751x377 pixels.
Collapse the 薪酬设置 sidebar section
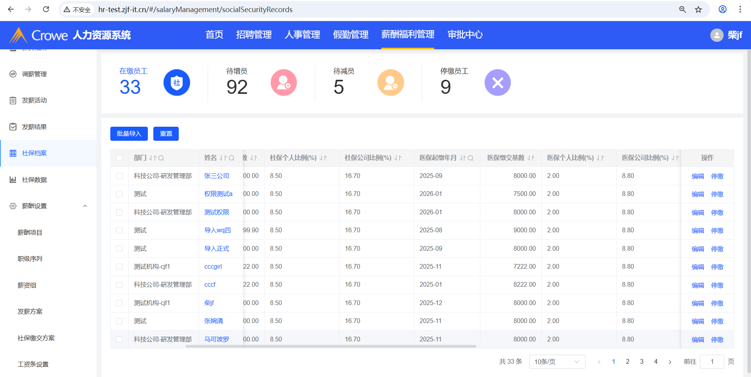tap(85, 206)
